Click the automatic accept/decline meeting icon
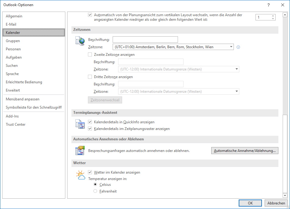The width and height of the screenshot is (290, 209). click(80, 150)
